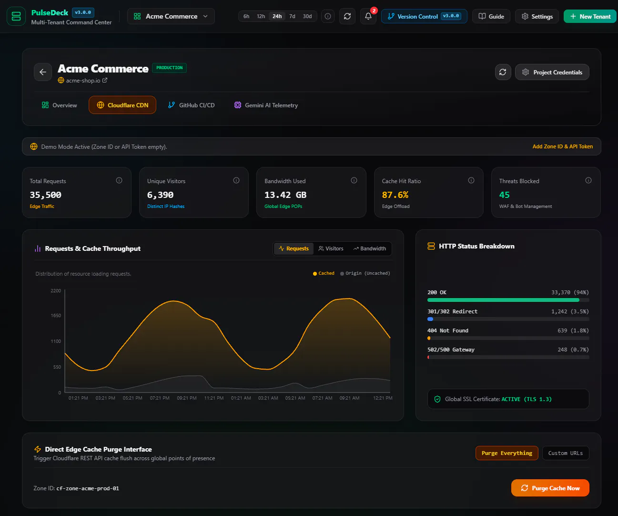
Task: Click the bar chart icon beside Requests & Cache Throughput
Action: coord(38,248)
